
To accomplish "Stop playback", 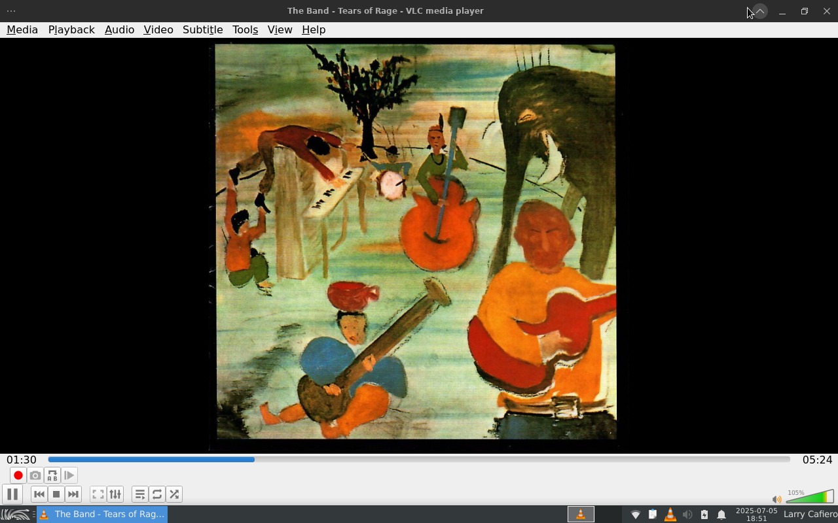I will coord(56,494).
